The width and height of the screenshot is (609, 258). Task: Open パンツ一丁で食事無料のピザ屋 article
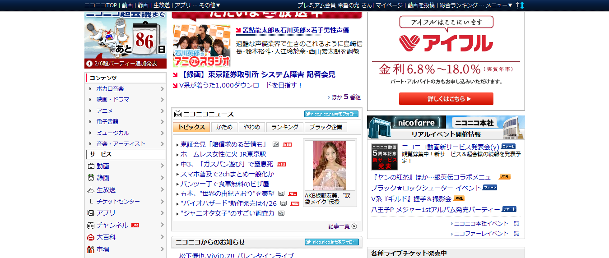pyautogui.click(x=225, y=184)
